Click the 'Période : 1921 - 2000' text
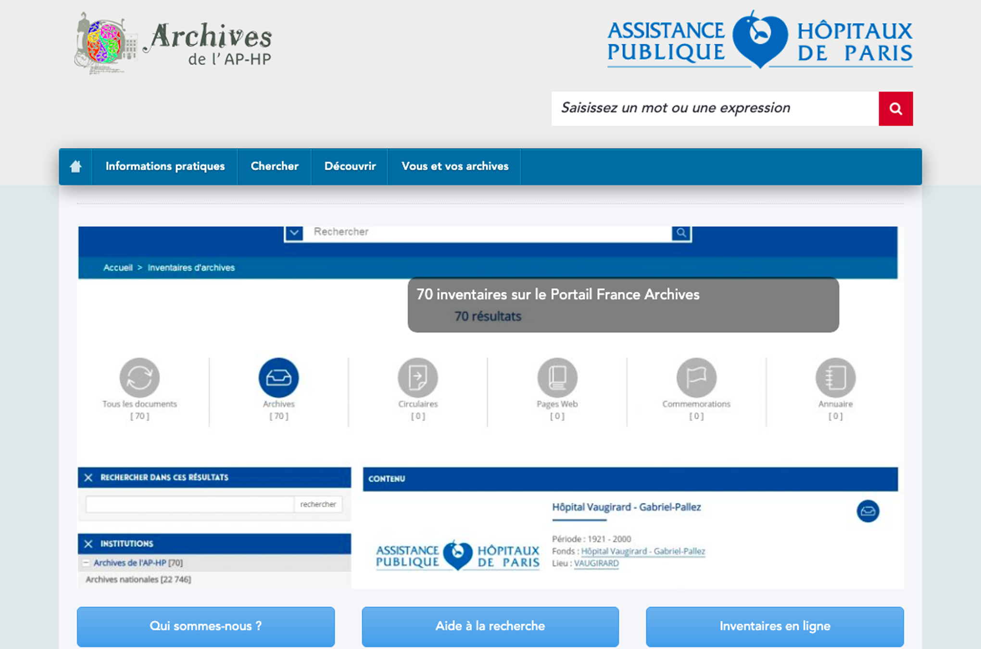The height and width of the screenshot is (649, 981). 591,539
